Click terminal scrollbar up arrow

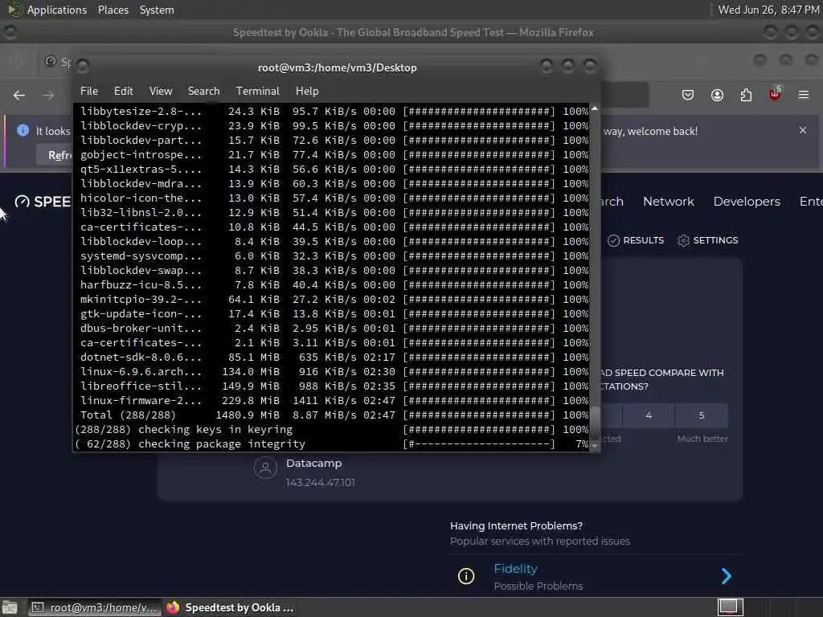594,108
